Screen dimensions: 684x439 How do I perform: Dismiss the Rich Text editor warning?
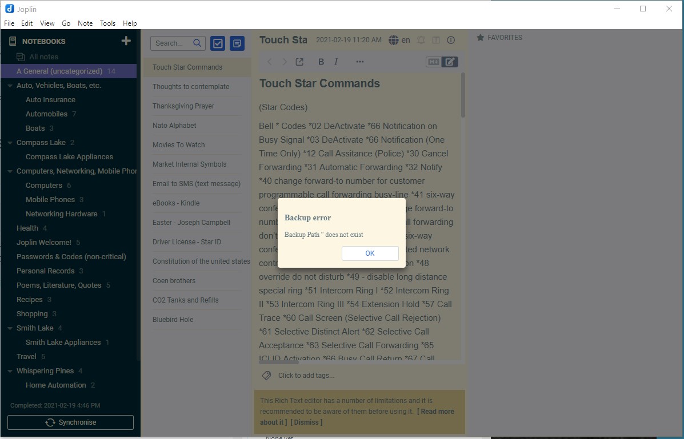pyautogui.click(x=306, y=422)
